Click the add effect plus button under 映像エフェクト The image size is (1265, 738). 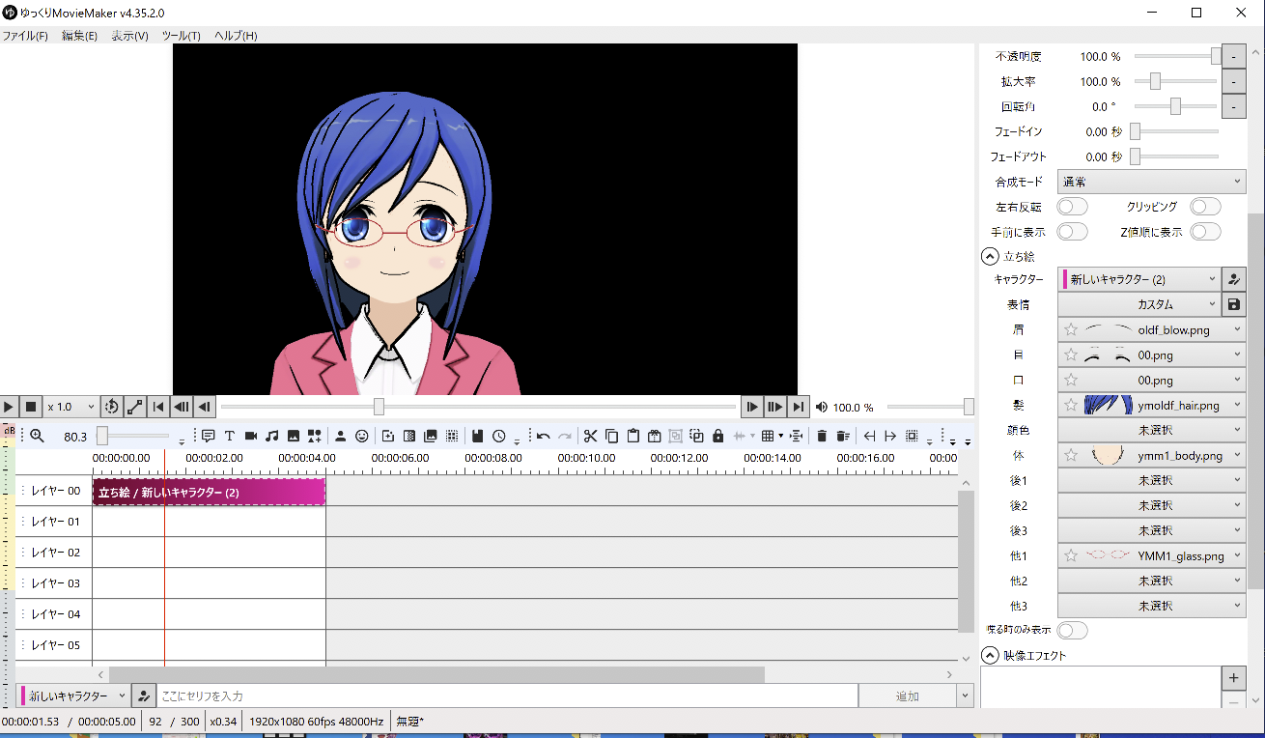click(1233, 678)
